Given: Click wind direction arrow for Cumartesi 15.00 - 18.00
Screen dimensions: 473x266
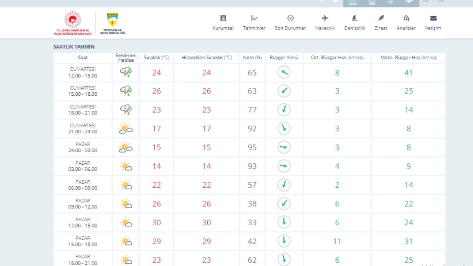Looking at the screenshot, I should click(284, 91).
